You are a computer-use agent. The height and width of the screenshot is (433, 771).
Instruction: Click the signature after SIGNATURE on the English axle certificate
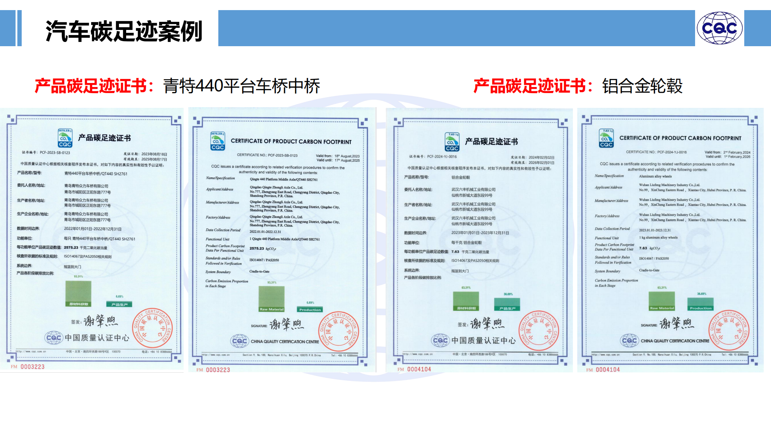tap(287, 324)
